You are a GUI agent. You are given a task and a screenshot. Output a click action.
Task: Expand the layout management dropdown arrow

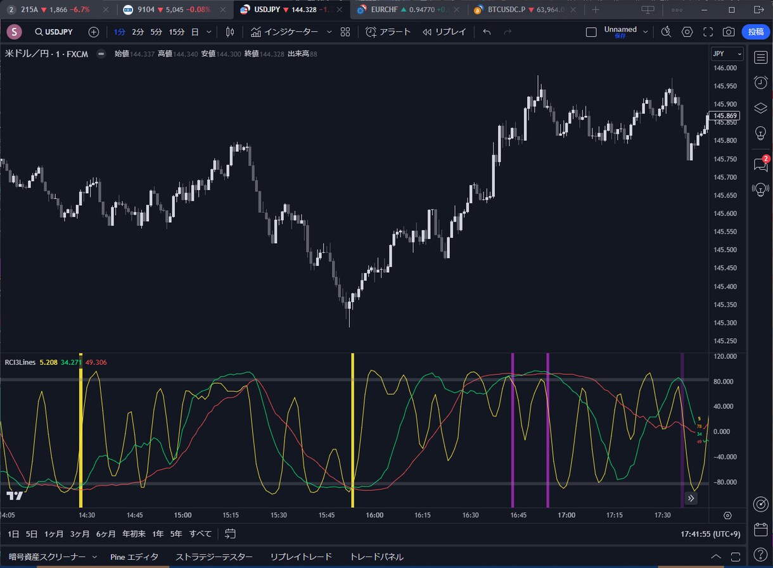pyautogui.click(x=646, y=32)
